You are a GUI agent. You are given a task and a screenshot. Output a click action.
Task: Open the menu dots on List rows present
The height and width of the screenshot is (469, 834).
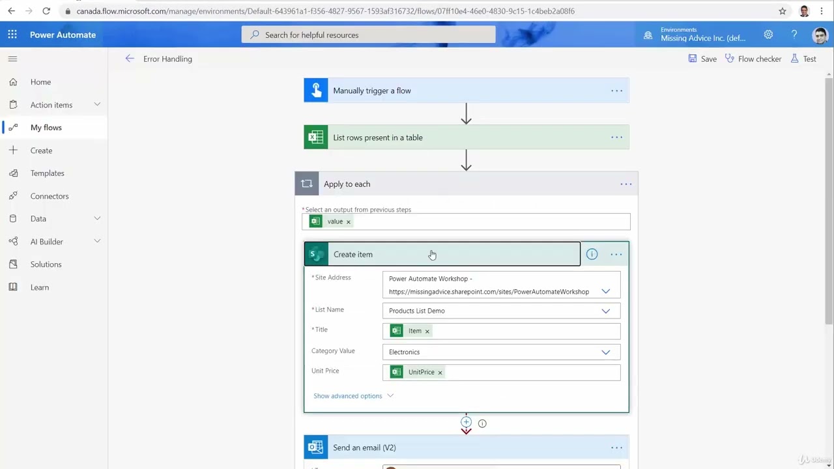pyautogui.click(x=616, y=137)
